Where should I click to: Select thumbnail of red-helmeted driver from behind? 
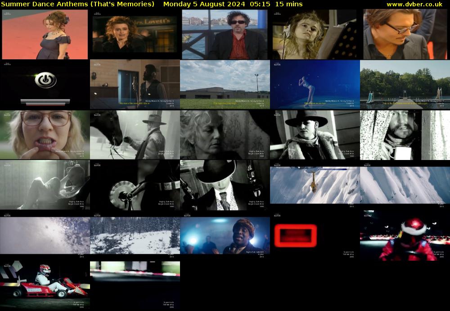click(405, 235)
